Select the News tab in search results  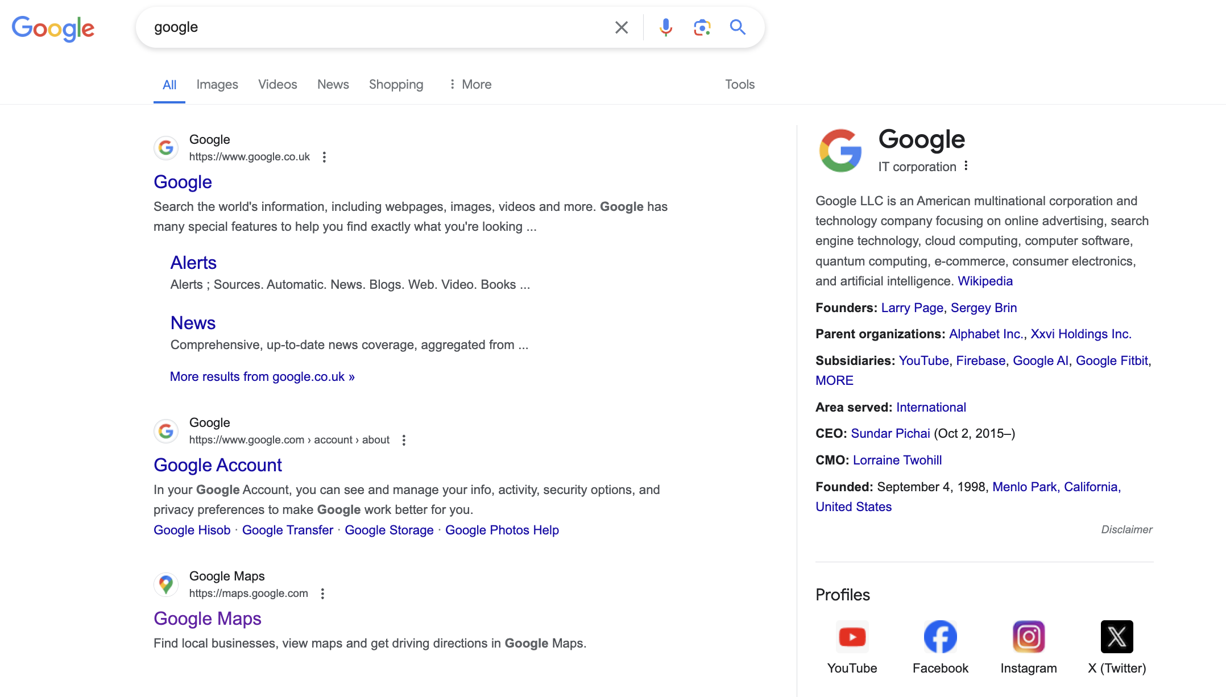click(x=333, y=84)
